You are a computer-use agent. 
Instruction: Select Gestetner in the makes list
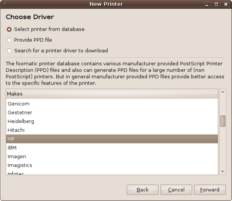112,112
